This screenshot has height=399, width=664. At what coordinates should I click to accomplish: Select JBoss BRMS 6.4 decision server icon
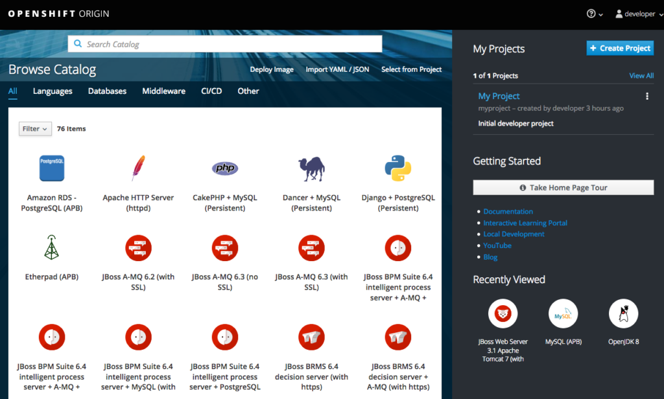pyautogui.click(x=311, y=337)
